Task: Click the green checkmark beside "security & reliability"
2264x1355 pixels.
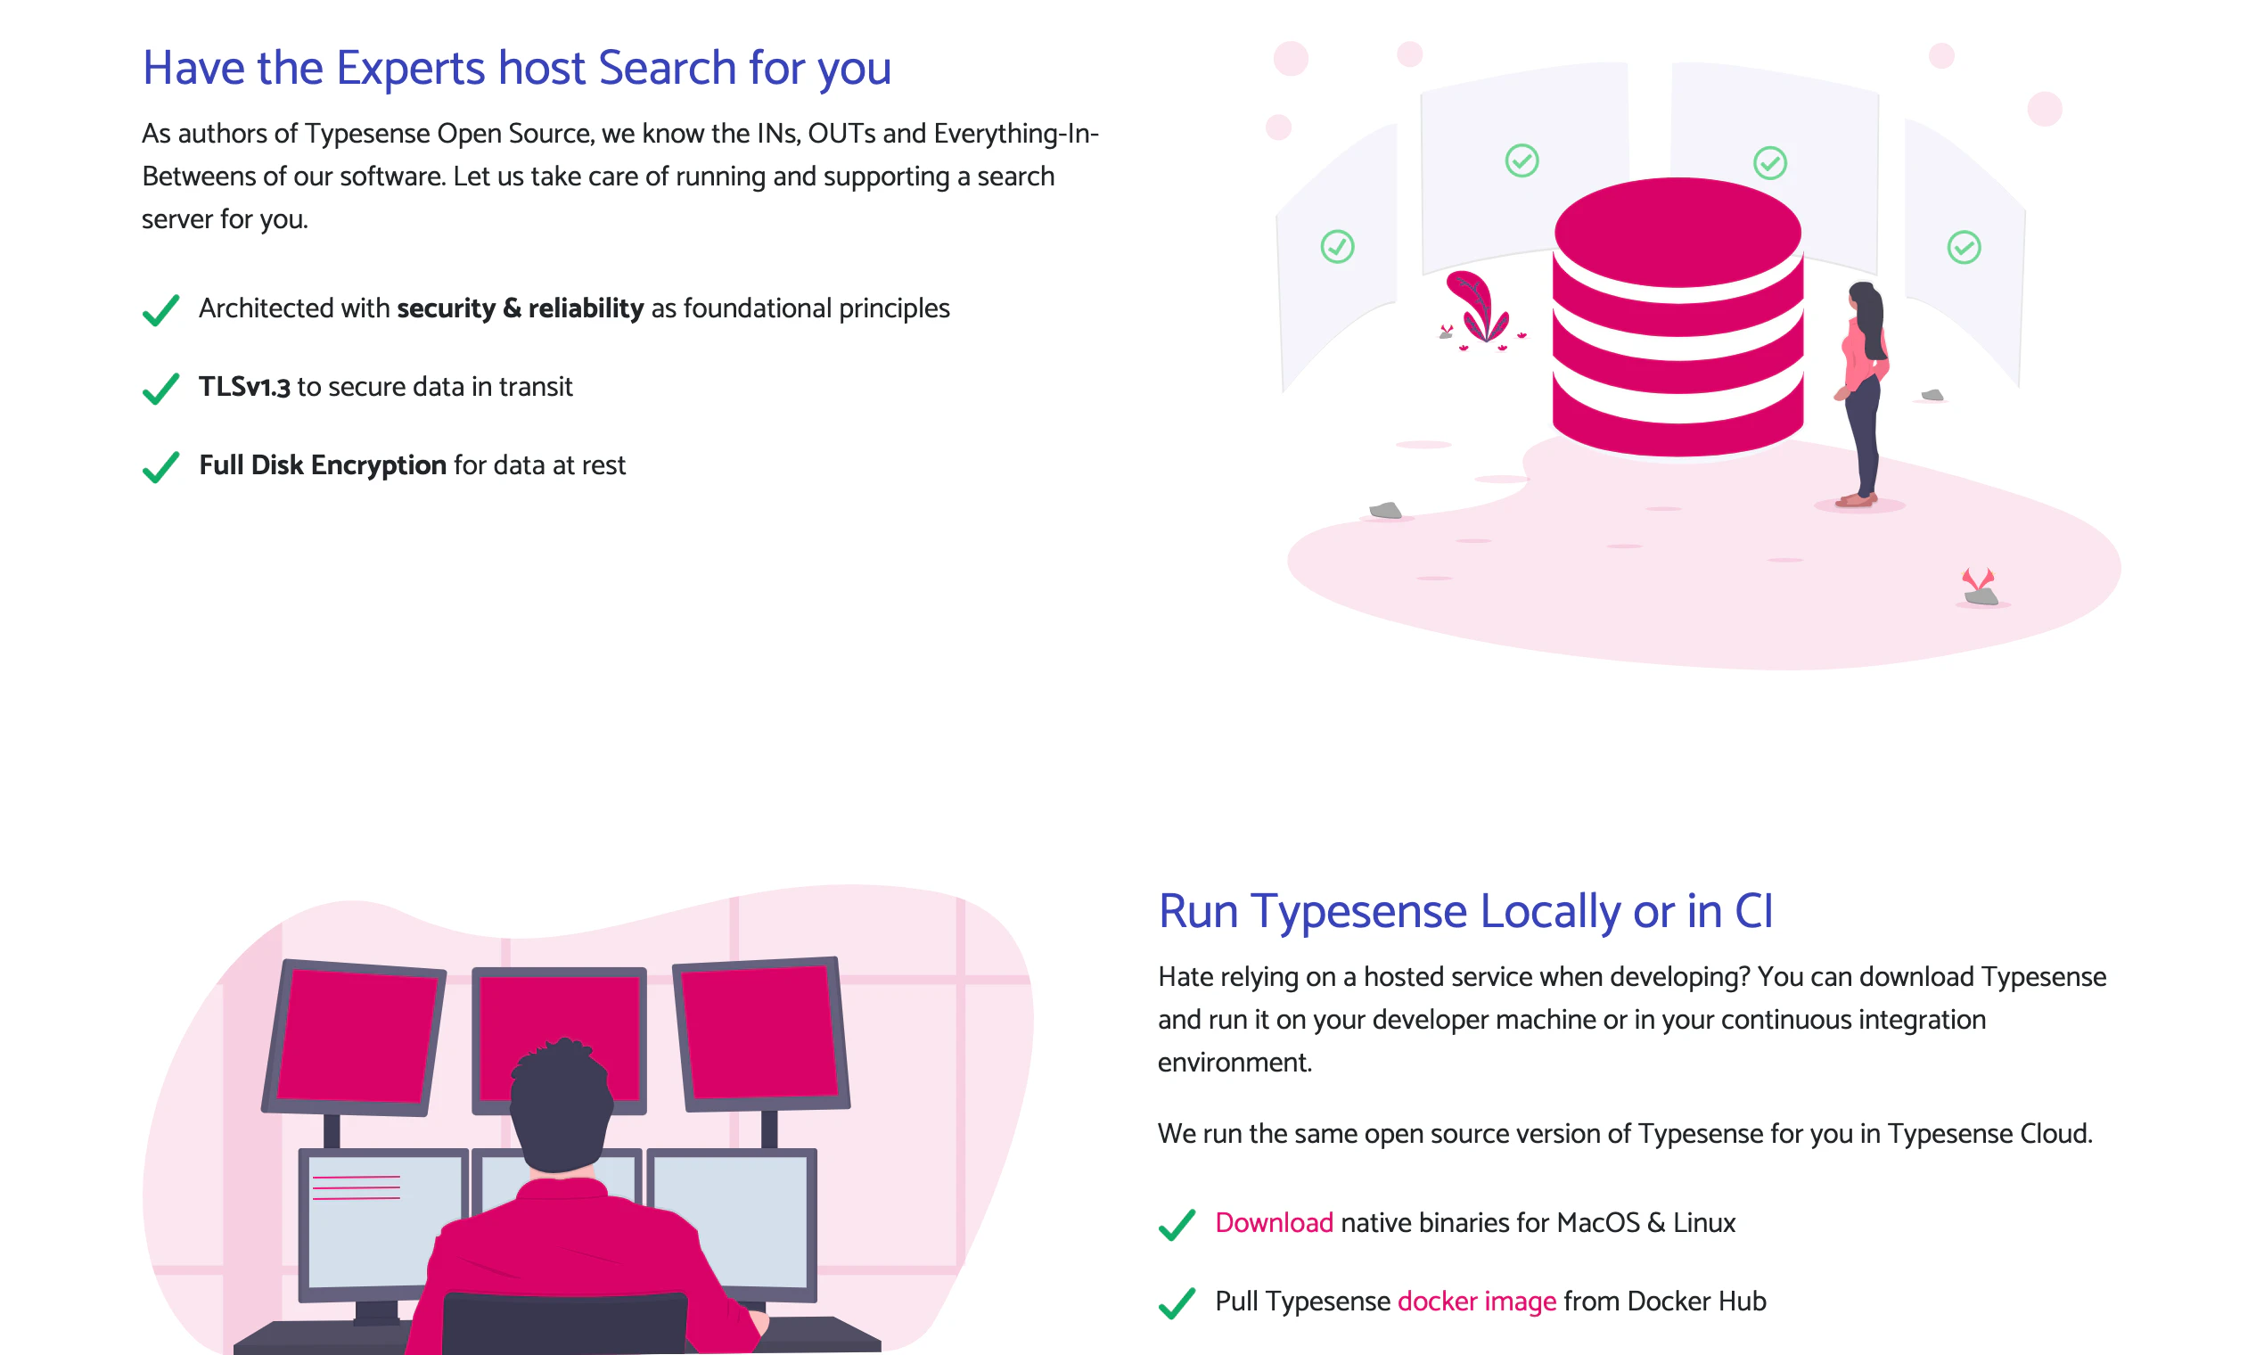Action: [160, 309]
